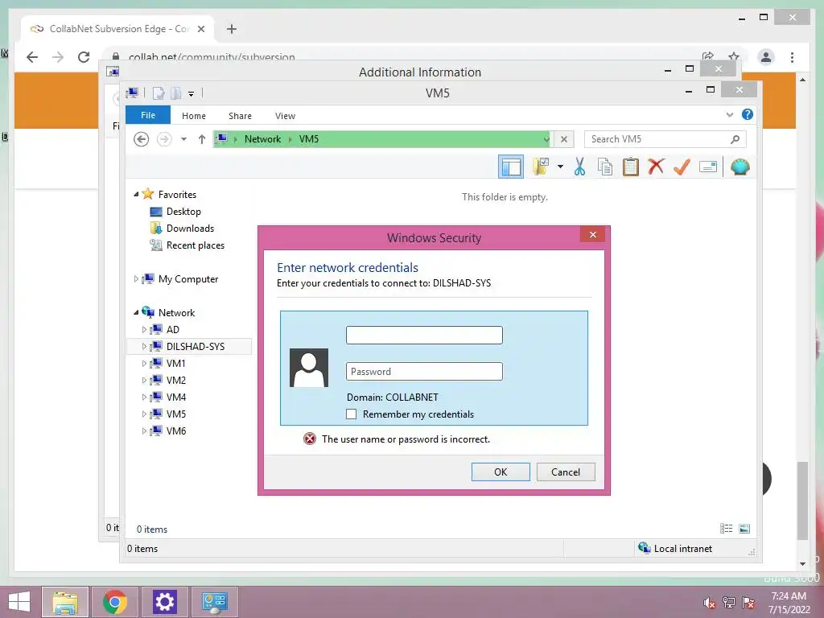Select VM5 in the network tree
The width and height of the screenshot is (824, 618).
(176, 414)
